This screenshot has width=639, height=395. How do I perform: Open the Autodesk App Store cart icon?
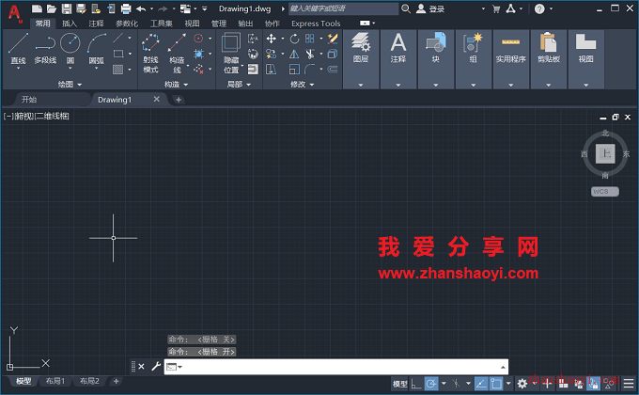coord(496,8)
